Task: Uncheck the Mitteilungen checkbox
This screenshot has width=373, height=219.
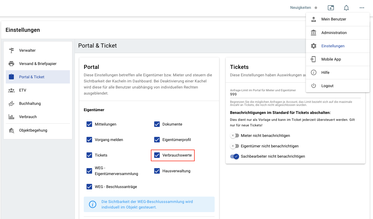Action: point(89,124)
